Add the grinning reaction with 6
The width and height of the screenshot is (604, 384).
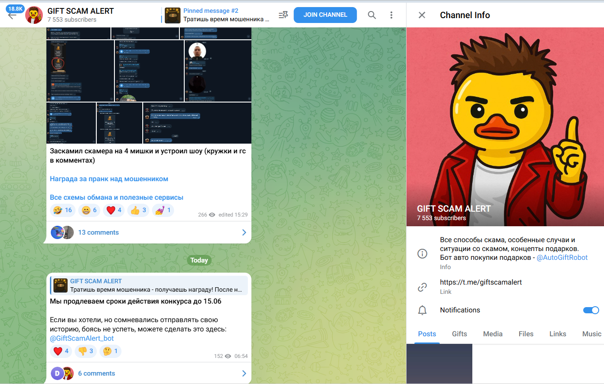pyautogui.click(x=89, y=210)
